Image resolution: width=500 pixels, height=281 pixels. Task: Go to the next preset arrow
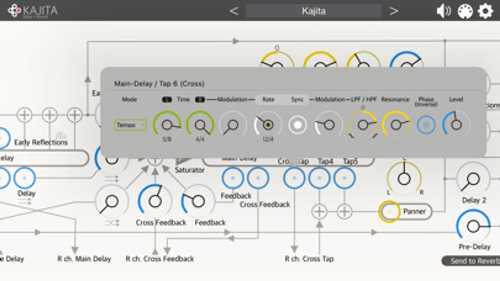pos(394,11)
